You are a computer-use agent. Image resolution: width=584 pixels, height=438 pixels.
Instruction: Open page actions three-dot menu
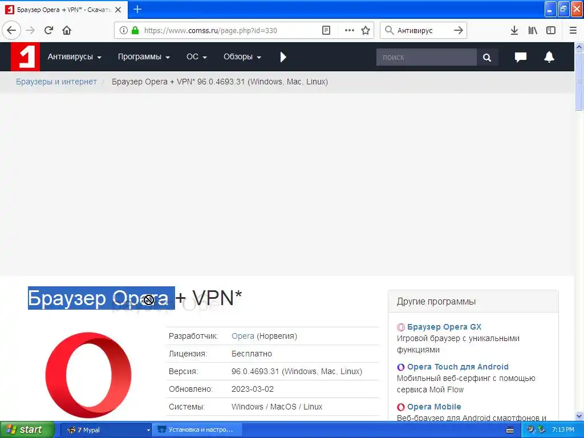[x=350, y=30]
